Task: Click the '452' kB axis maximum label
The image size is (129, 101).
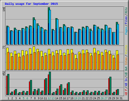Action: [x=4, y=73]
